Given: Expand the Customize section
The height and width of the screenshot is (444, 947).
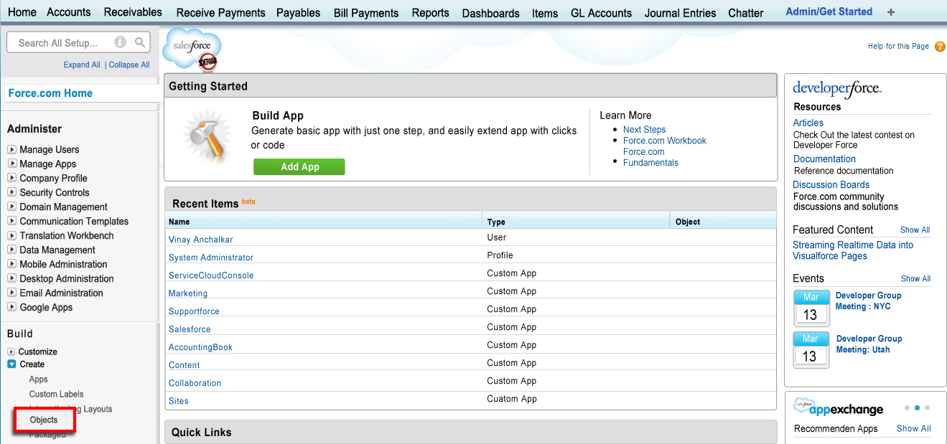Looking at the screenshot, I should tap(11, 352).
